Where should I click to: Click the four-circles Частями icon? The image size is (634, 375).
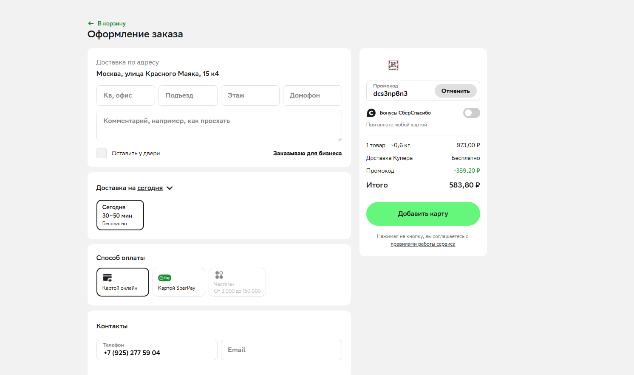click(219, 275)
